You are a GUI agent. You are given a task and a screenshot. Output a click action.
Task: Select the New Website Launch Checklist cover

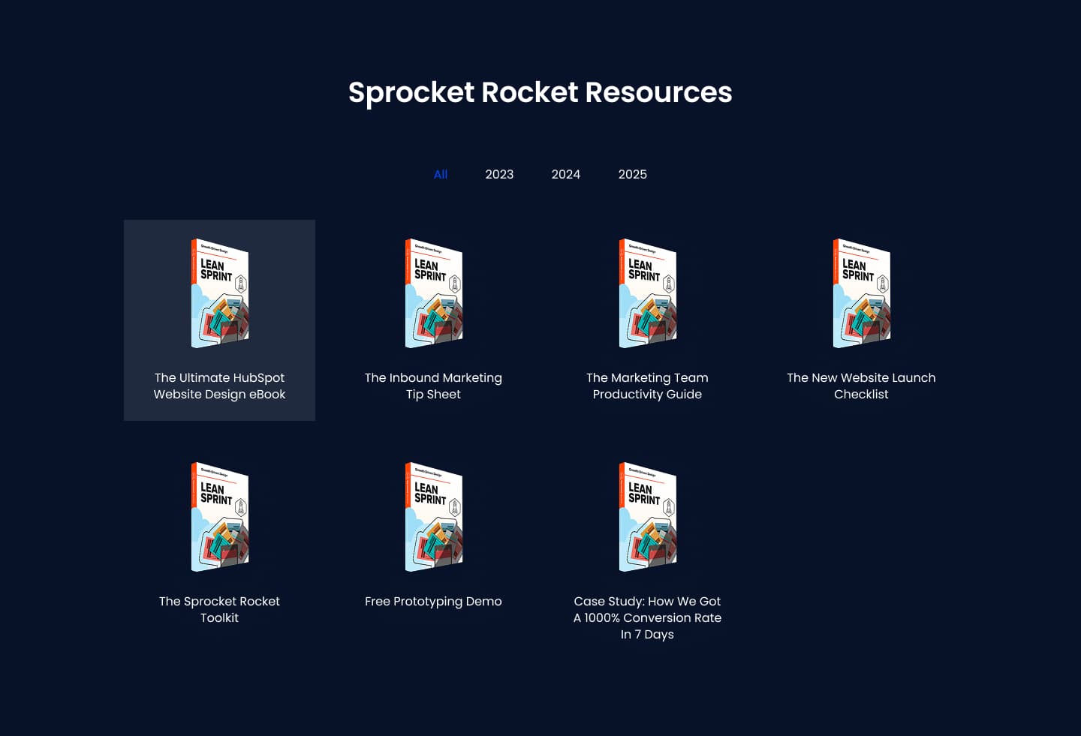(x=861, y=293)
